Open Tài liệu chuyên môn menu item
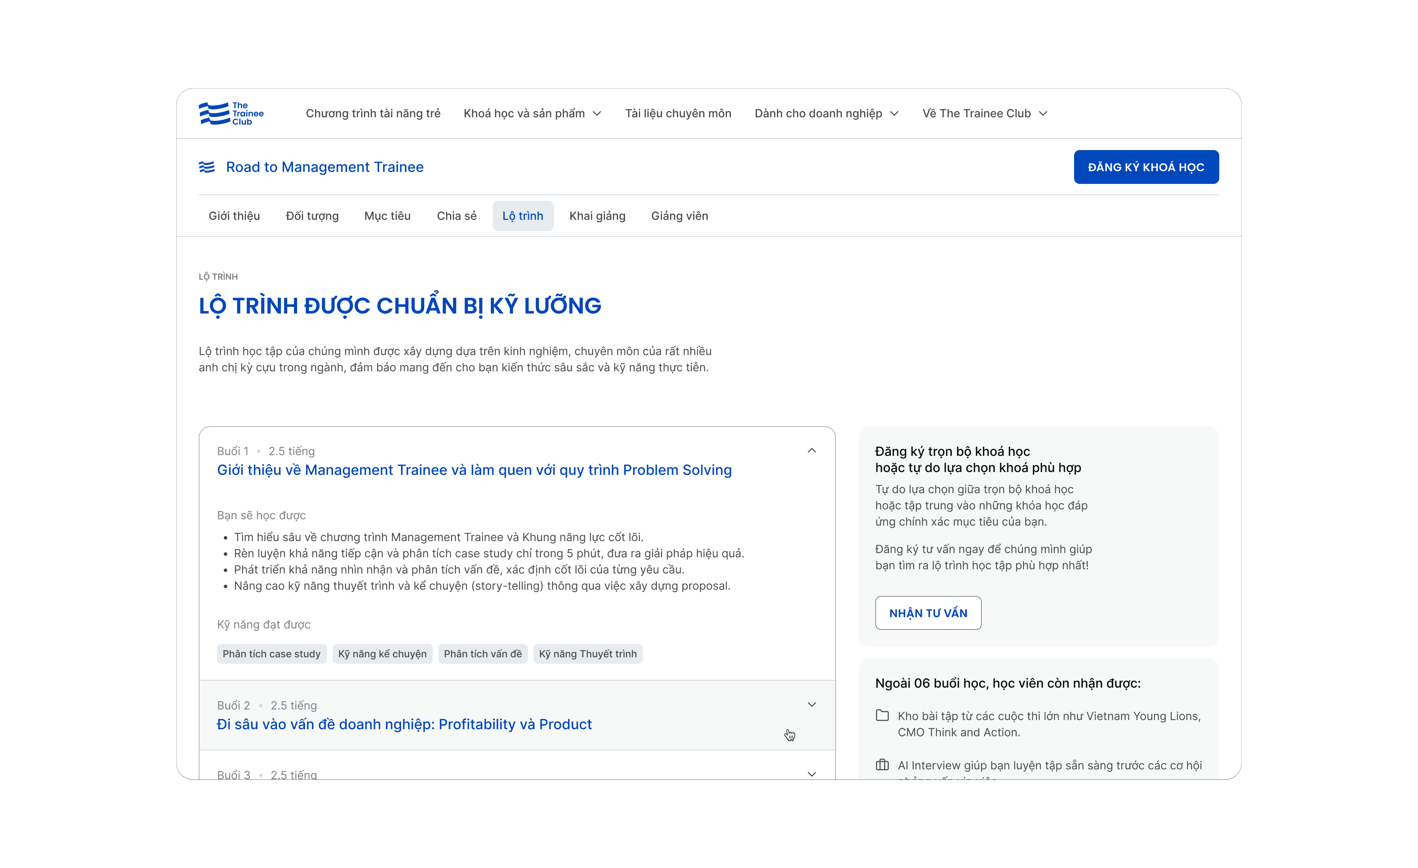 coord(678,113)
